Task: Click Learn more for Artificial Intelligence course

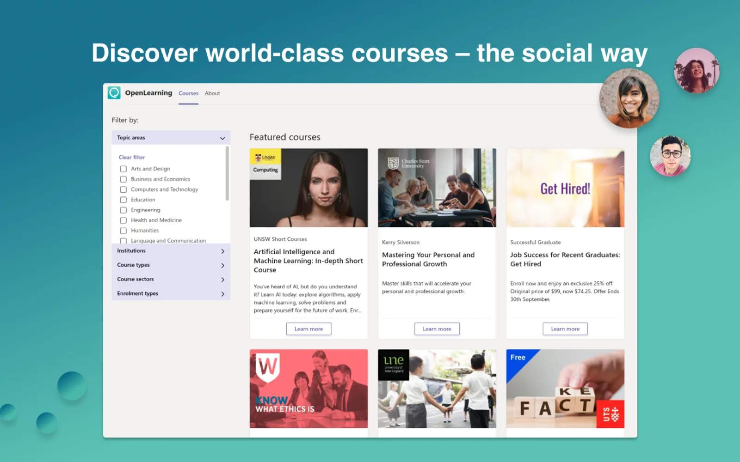Action: coord(308,329)
